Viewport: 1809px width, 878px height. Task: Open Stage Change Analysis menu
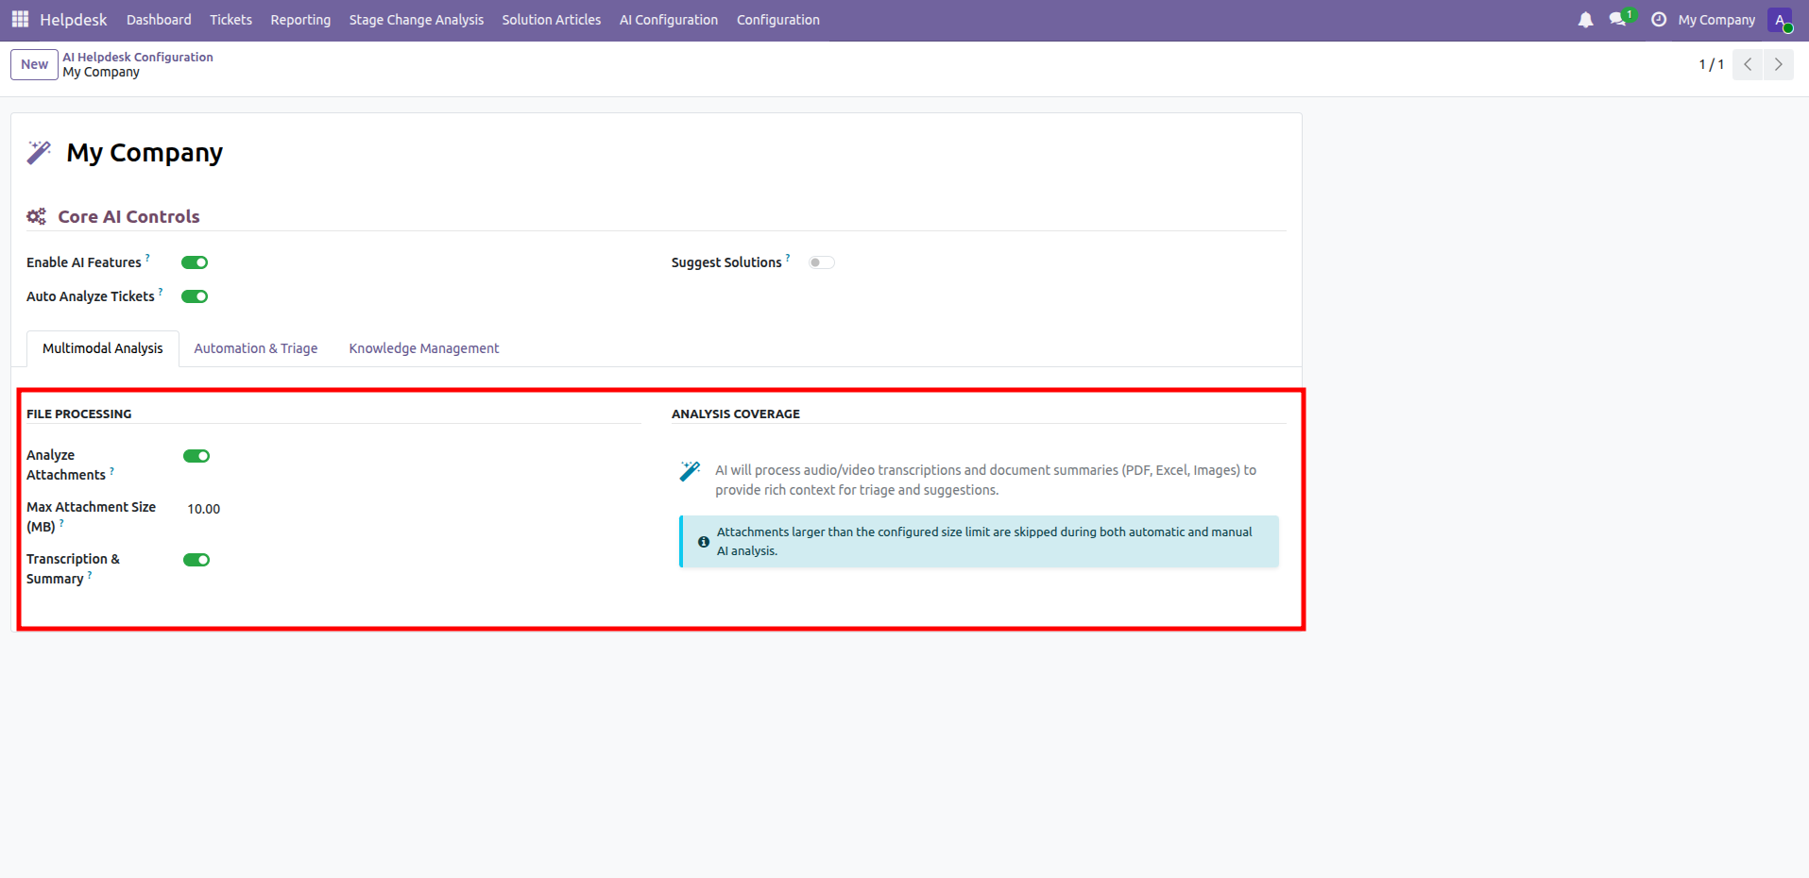pyautogui.click(x=417, y=20)
